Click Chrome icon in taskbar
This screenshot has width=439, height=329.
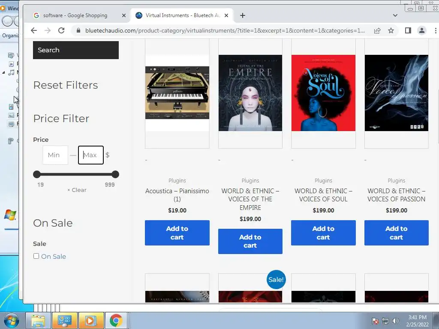click(x=116, y=320)
